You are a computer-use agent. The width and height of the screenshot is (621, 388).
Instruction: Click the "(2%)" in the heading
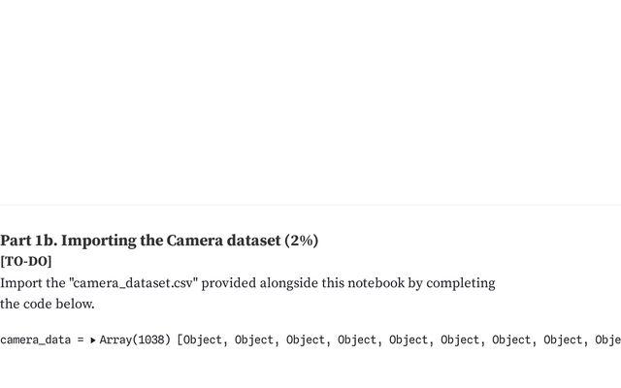[300, 241]
